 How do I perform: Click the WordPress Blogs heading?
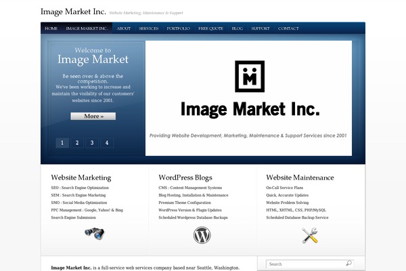click(x=185, y=178)
